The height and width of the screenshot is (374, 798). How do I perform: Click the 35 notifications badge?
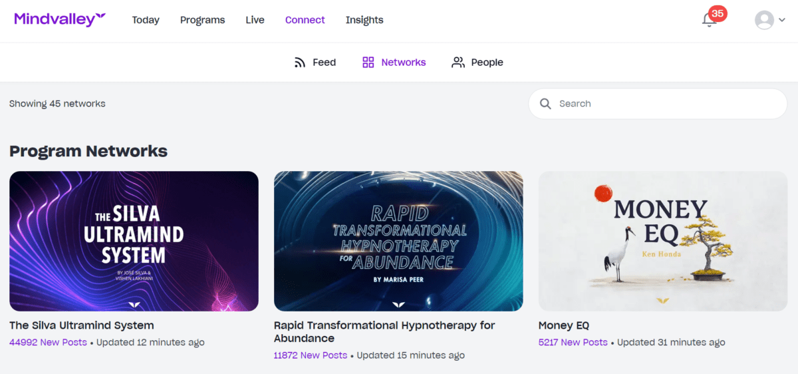point(718,13)
